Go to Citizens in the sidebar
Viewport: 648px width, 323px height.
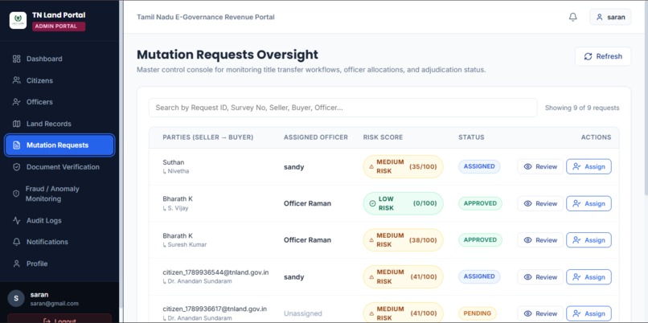[59, 80]
